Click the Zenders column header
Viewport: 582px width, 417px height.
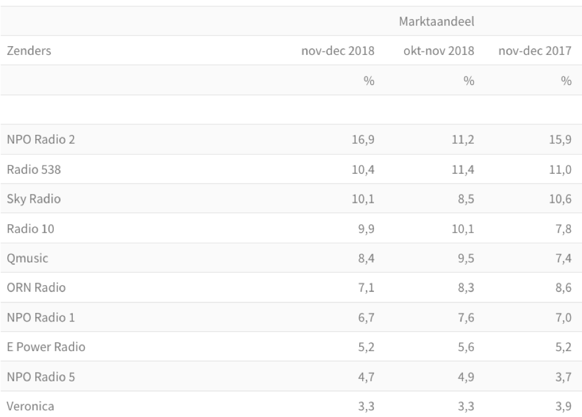[x=29, y=51]
